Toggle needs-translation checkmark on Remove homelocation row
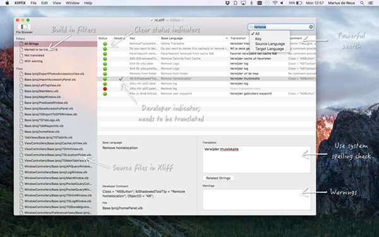The width and height of the screenshot is (379, 237). tap(121, 78)
